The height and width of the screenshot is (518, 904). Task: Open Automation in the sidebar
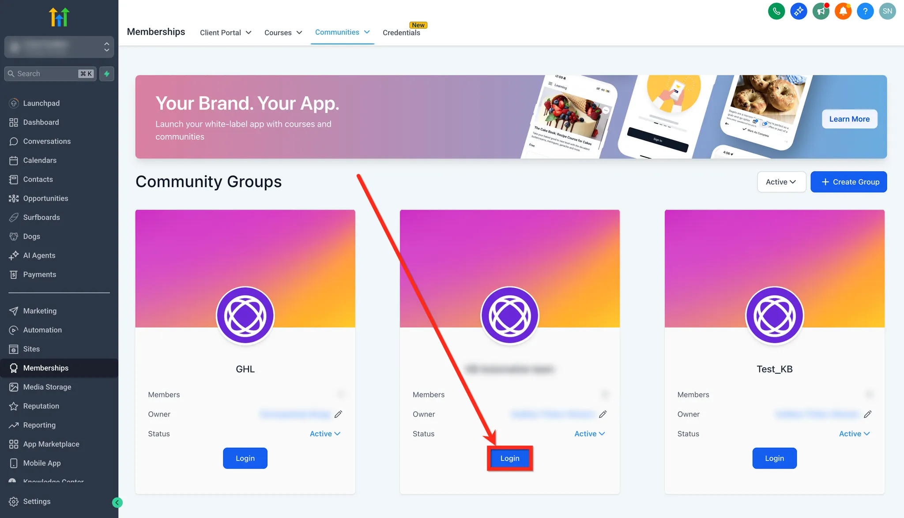pos(42,330)
